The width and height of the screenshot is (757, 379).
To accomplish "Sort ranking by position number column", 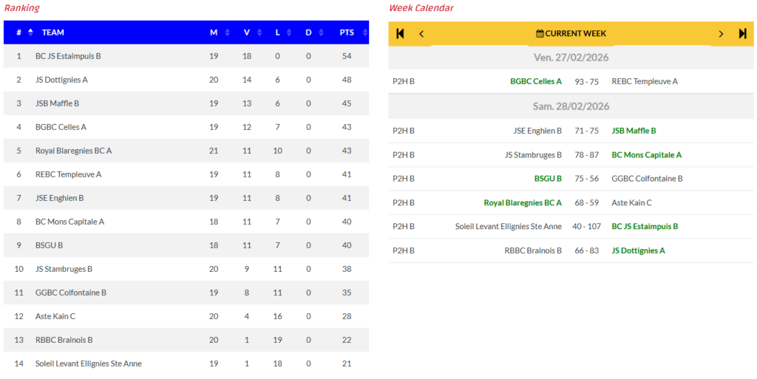I will tap(18, 33).
